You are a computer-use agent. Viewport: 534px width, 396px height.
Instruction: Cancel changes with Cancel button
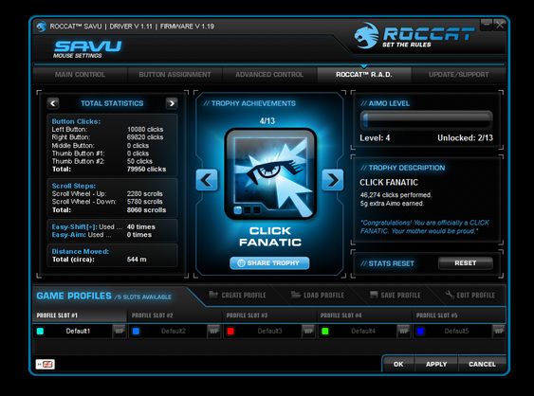[482, 364]
